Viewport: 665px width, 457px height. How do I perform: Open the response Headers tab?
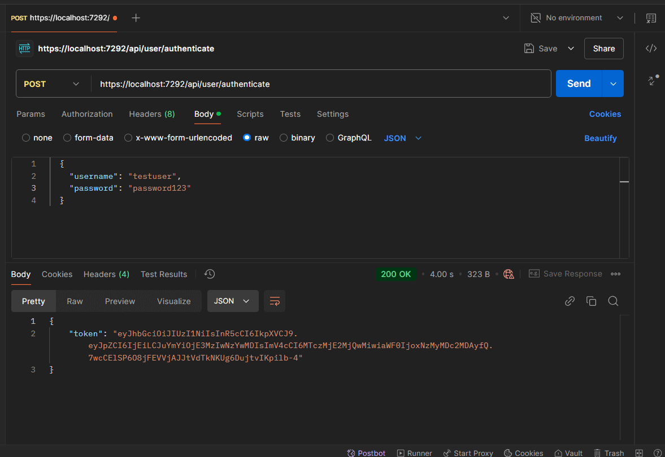click(x=106, y=274)
